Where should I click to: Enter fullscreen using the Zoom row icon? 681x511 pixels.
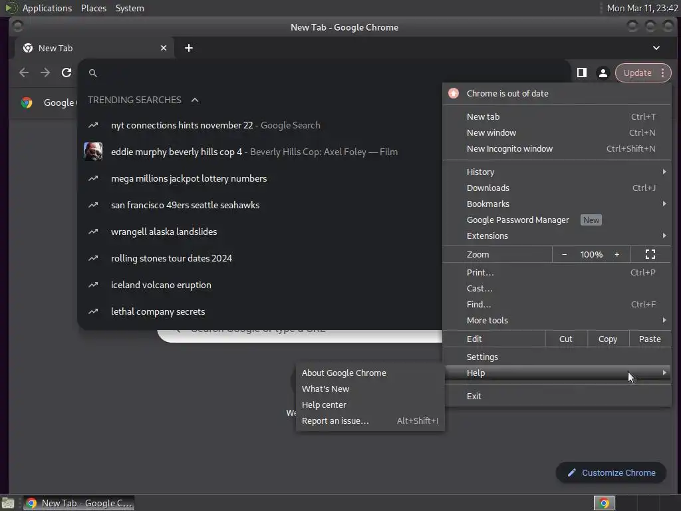coord(650,254)
